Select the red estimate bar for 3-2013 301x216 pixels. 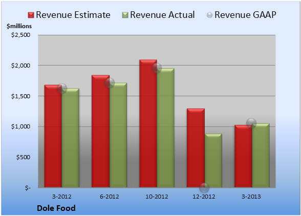point(243,156)
